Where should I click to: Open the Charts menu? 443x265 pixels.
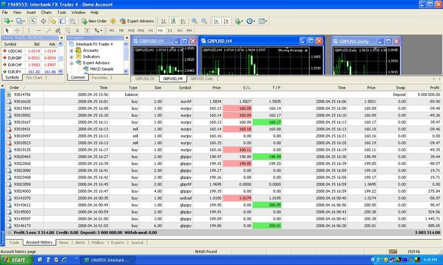coord(47,12)
